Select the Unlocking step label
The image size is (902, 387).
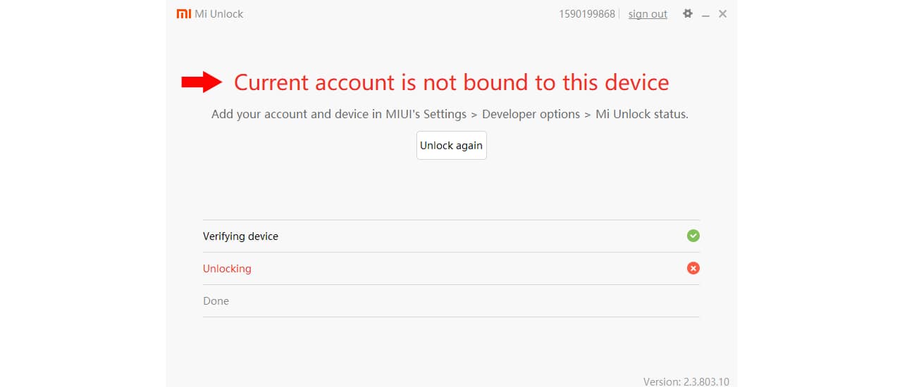(227, 269)
